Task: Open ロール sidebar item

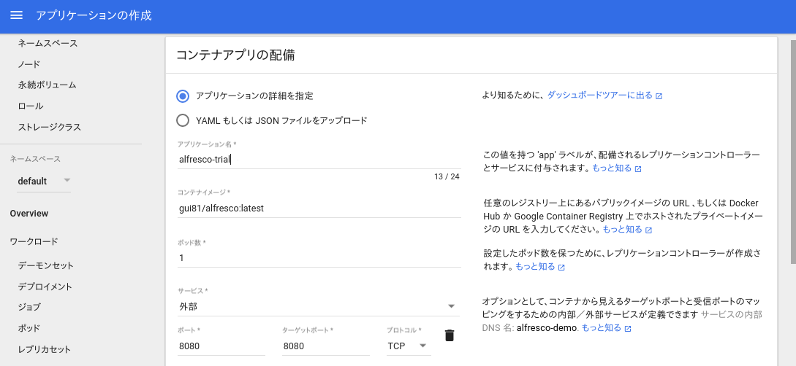Action: point(31,106)
